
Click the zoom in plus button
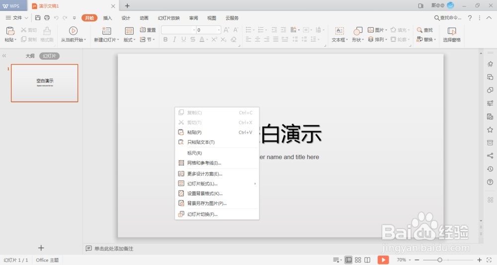click(x=479, y=260)
